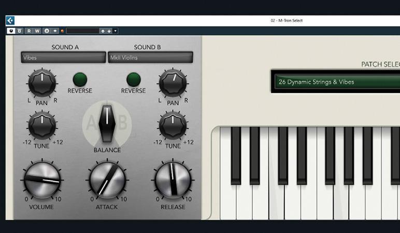Viewport: 400px width, 233px height.
Task: Click the A/B Balance lever
Action: coord(107,124)
